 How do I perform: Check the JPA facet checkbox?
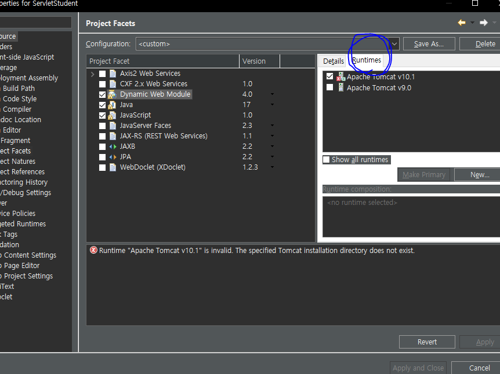coord(102,157)
